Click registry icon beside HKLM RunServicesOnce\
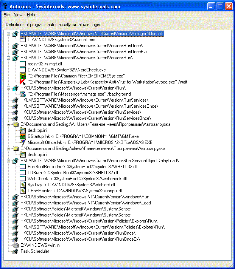Viewport: 235px width, 269px height. coord(15,106)
